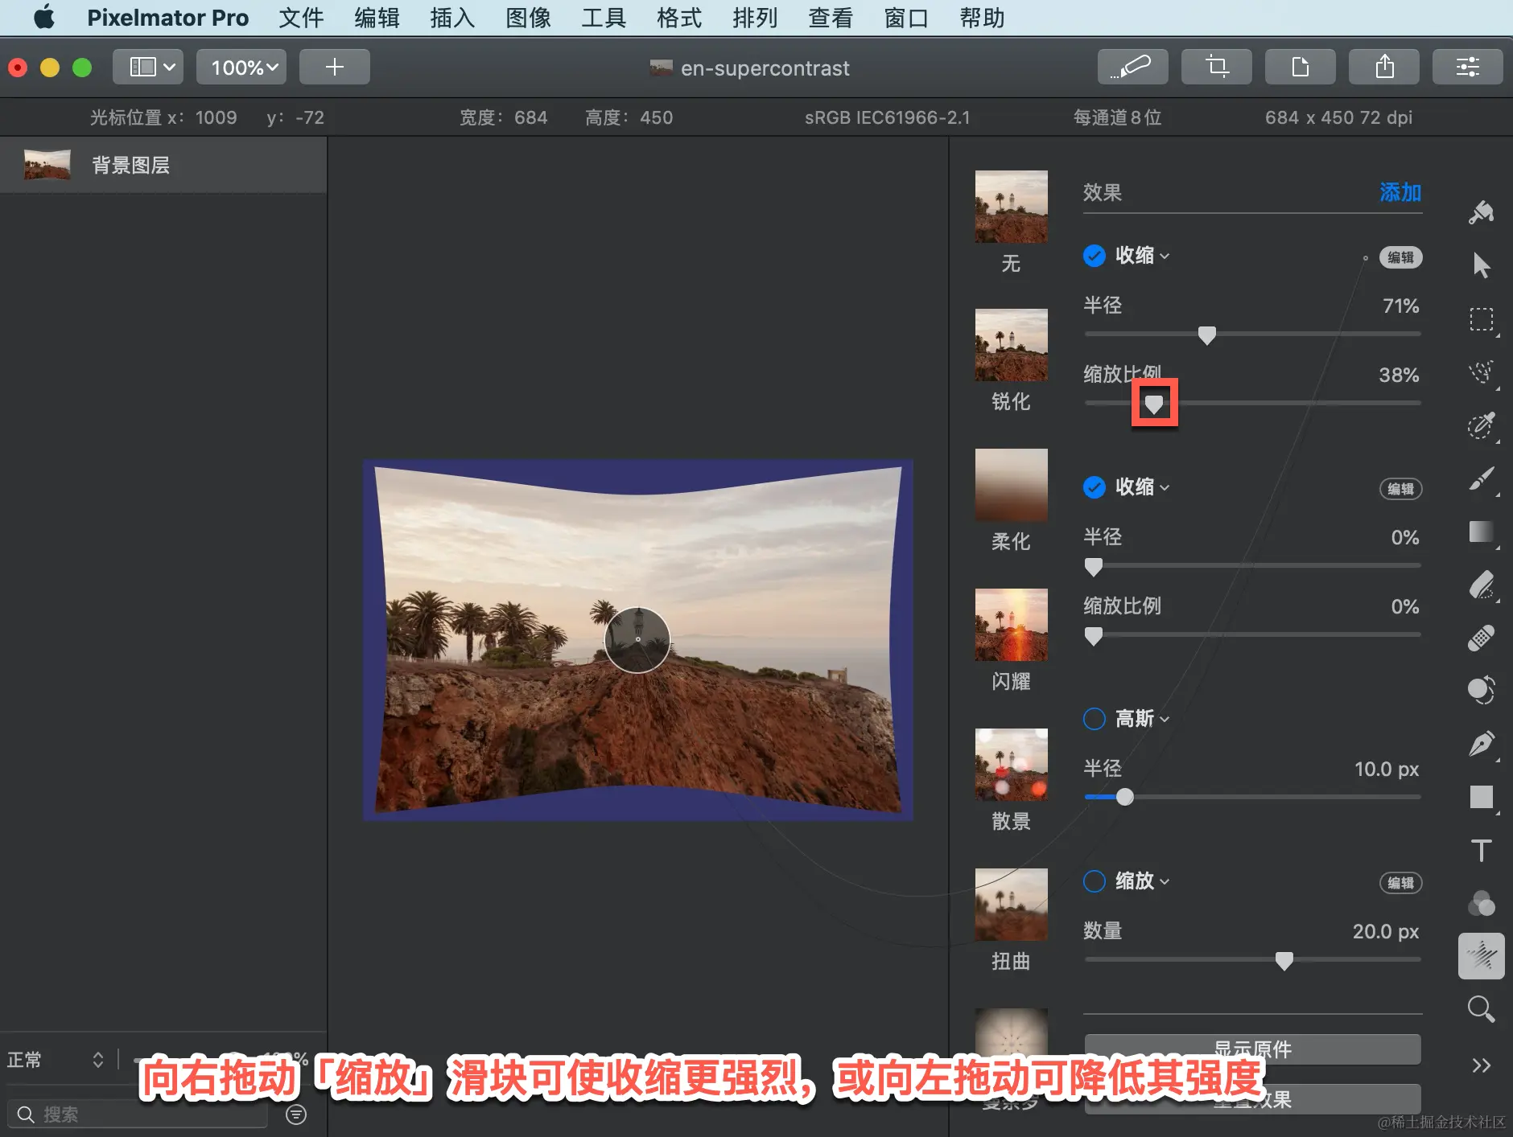Select the Color Selection eyedropper tool
The height and width of the screenshot is (1137, 1513).
[x=1481, y=425]
